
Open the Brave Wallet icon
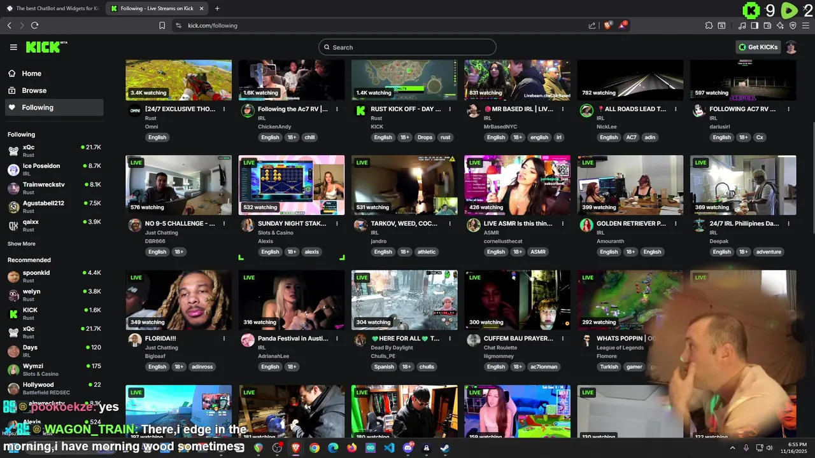767,25
